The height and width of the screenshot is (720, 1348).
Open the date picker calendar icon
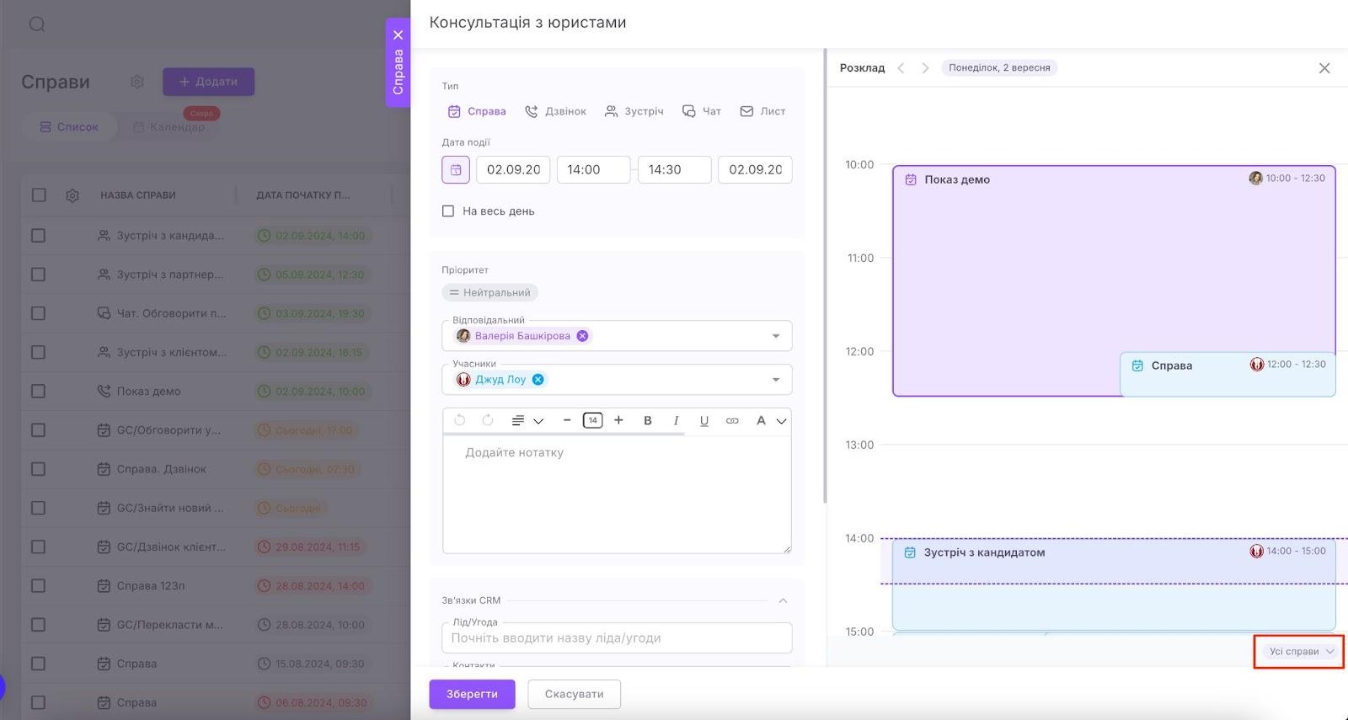tap(456, 169)
